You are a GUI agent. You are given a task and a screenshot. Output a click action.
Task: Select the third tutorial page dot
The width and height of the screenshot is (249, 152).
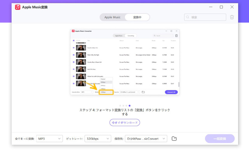point(126,106)
